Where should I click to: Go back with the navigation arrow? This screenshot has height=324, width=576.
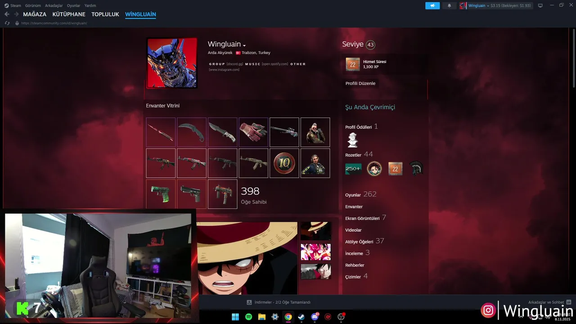pos(7,14)
